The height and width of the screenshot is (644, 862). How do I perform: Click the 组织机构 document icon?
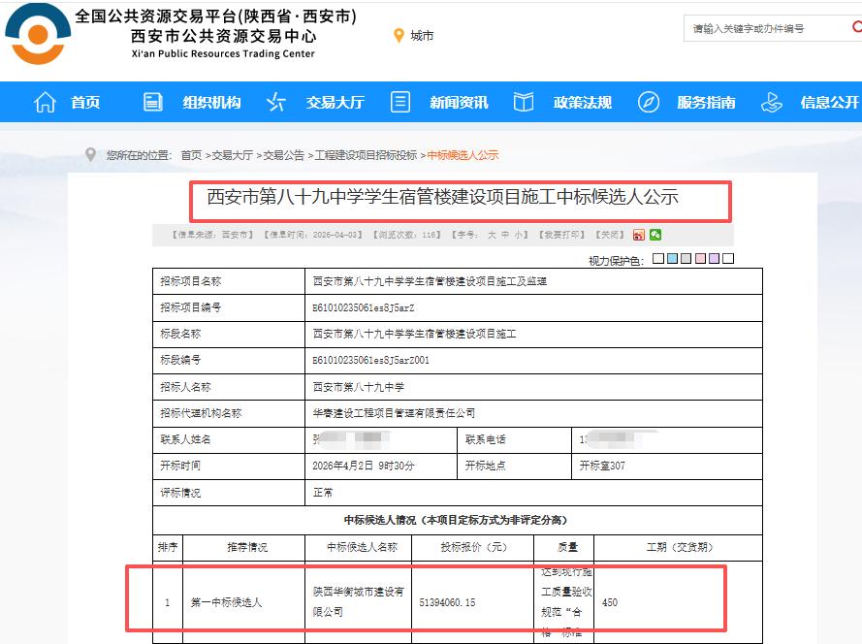point(151,101)
